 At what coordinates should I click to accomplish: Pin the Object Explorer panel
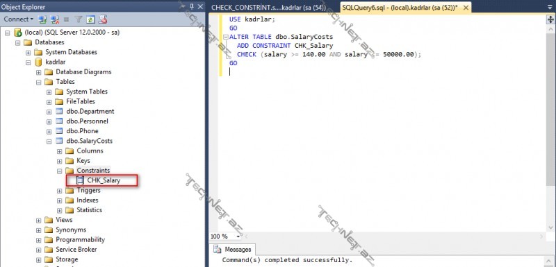click(192, 6)
